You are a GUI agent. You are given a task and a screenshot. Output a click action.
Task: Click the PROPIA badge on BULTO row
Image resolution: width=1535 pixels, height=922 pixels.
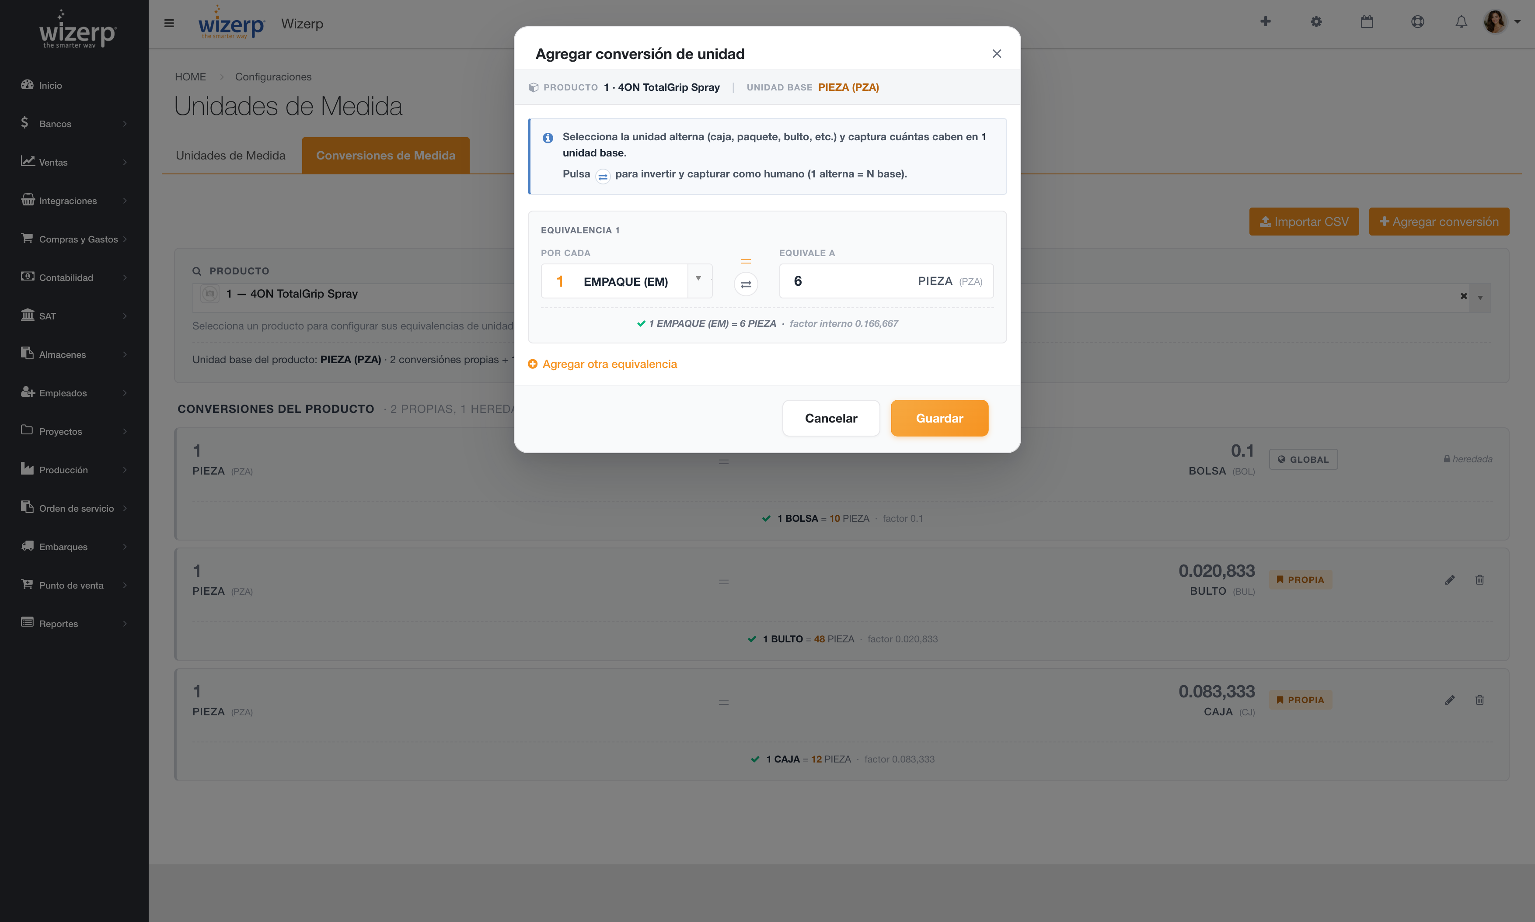[1301, 580]
